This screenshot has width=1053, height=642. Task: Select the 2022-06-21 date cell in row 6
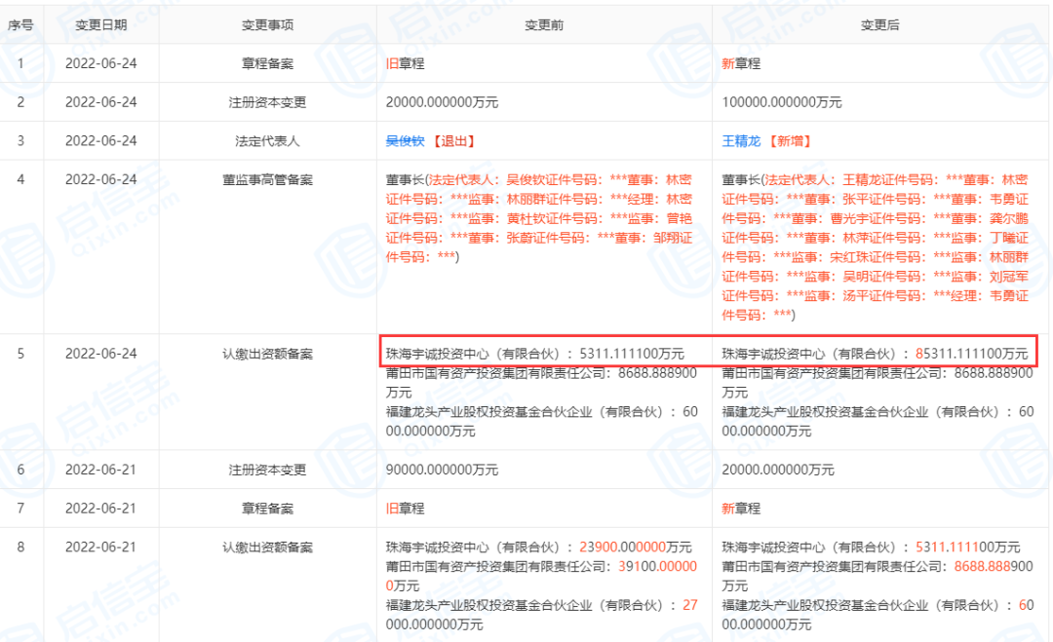tap(102, 469)
